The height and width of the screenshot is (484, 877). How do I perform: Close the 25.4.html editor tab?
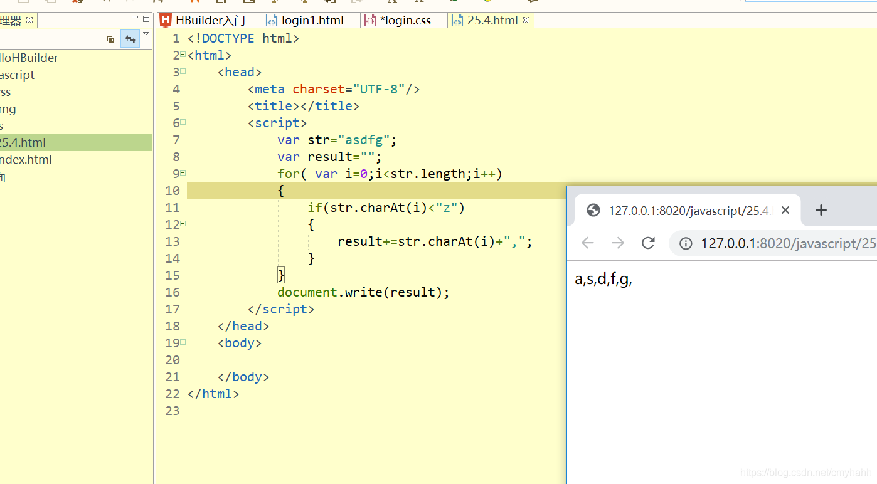(526, 20)
